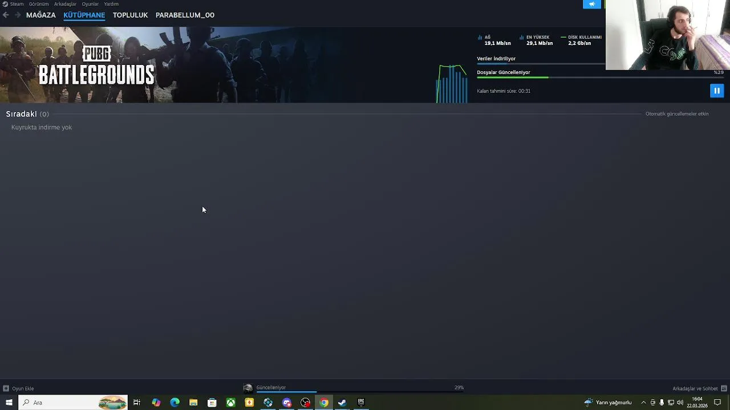Open the Oyunlar menu
The height and width of the screenshot is (410, 730).
click(90, 4)
